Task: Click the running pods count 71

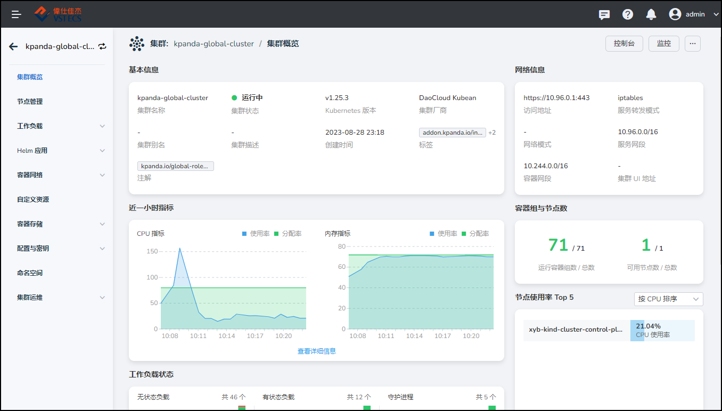Action: pos(559,245)
